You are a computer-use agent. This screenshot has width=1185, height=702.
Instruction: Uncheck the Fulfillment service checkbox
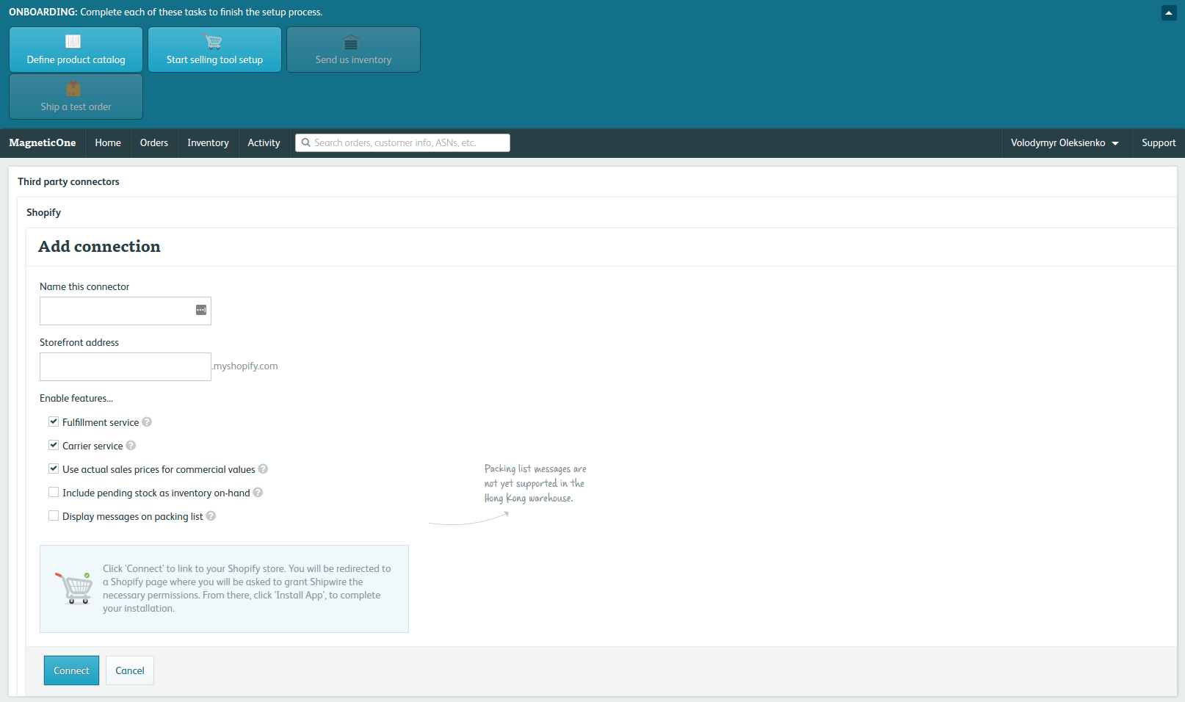tap(54, 422)
